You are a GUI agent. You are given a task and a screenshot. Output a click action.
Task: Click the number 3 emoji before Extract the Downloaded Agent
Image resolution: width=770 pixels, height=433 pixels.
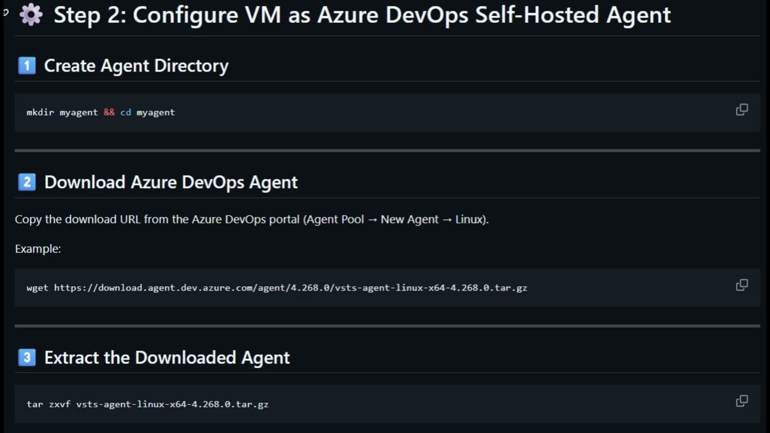[26, 357]
